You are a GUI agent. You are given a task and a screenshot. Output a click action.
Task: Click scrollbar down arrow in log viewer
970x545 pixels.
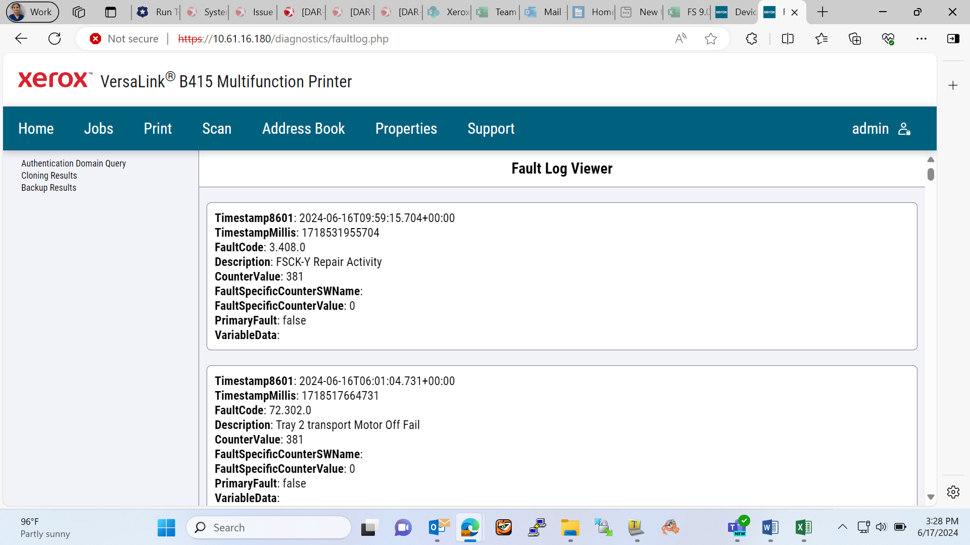click(x=931, y=497)
